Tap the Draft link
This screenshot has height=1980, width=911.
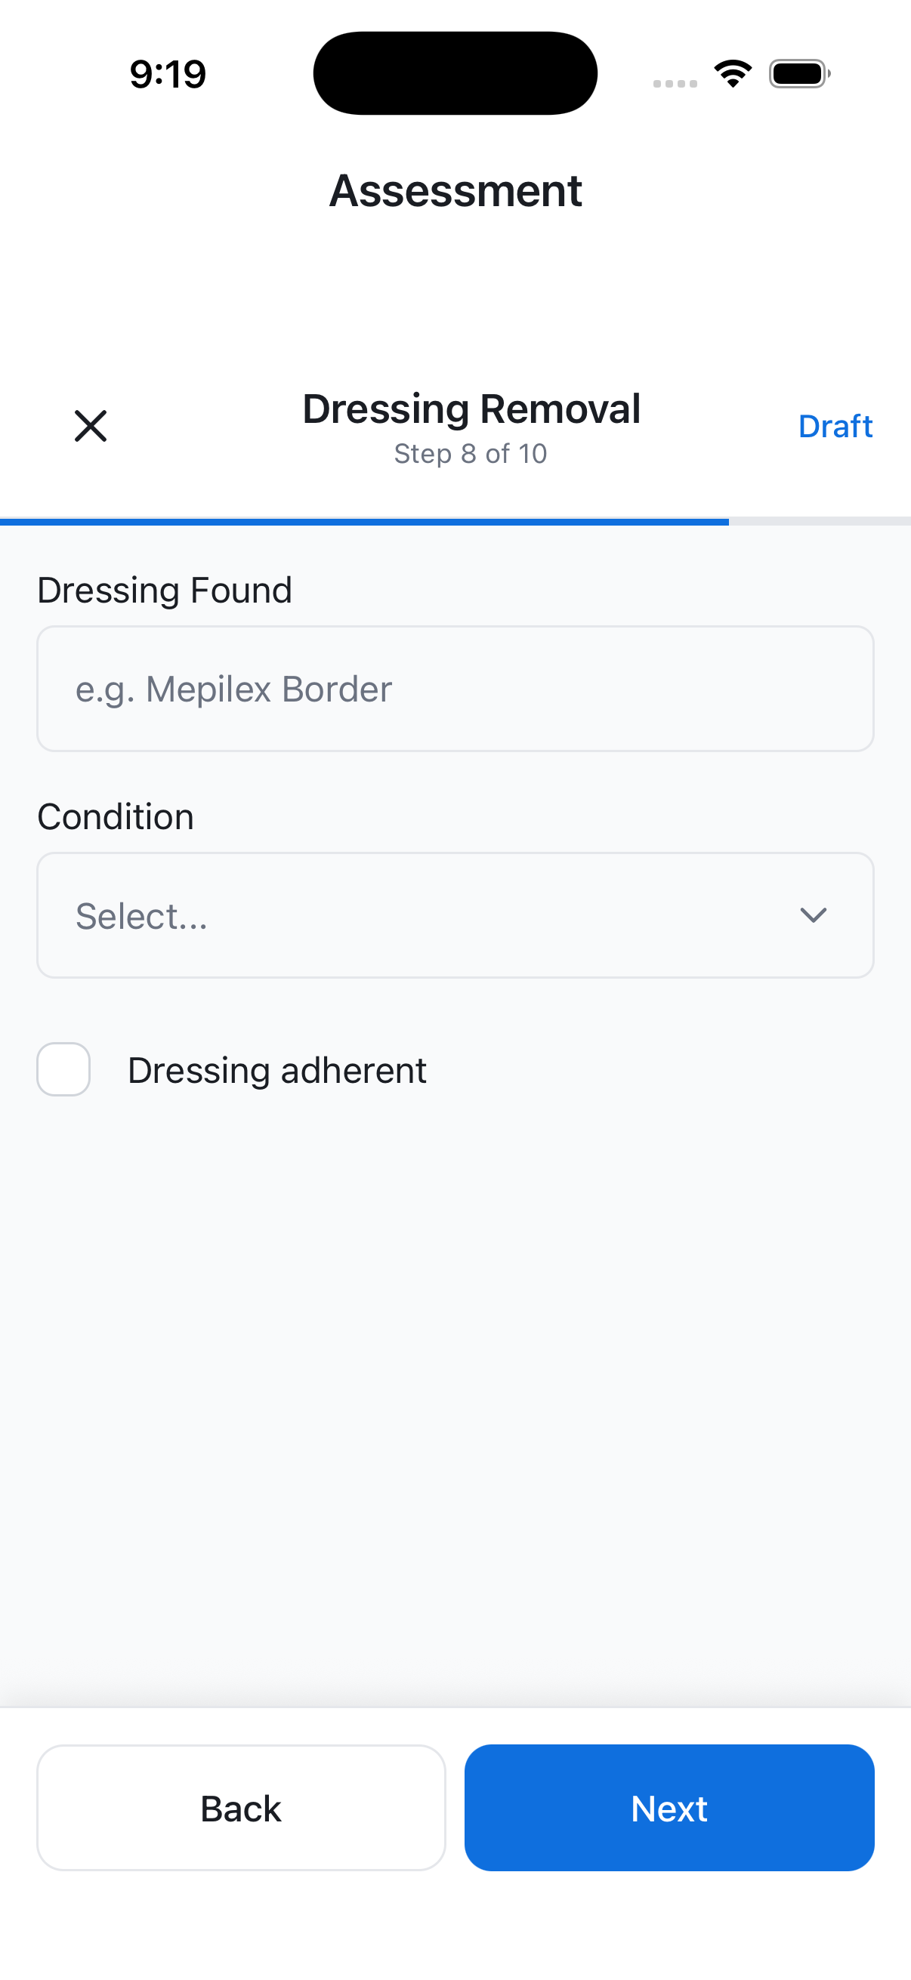835,427
